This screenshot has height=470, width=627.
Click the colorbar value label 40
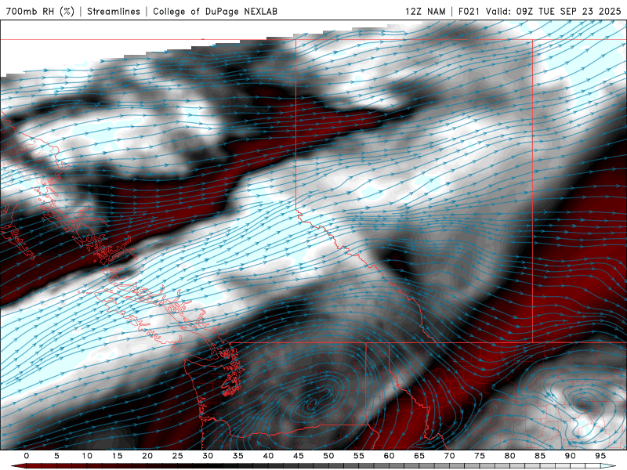tap(268, 456)
